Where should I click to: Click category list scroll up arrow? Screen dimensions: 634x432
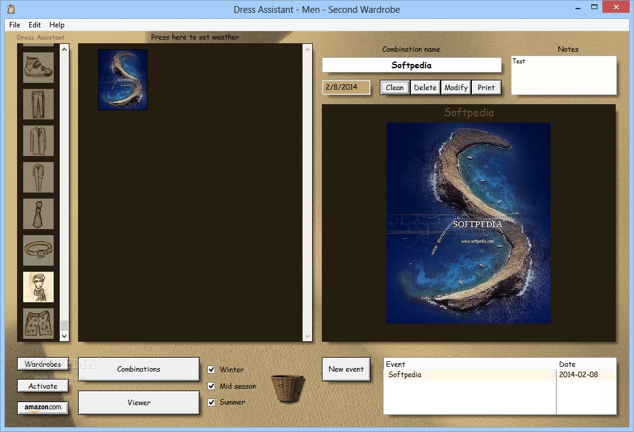click(64, 49)
